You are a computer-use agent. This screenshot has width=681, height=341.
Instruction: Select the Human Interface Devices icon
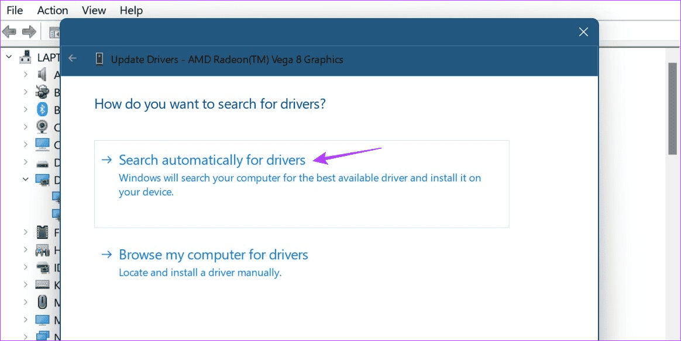(42, 250)
